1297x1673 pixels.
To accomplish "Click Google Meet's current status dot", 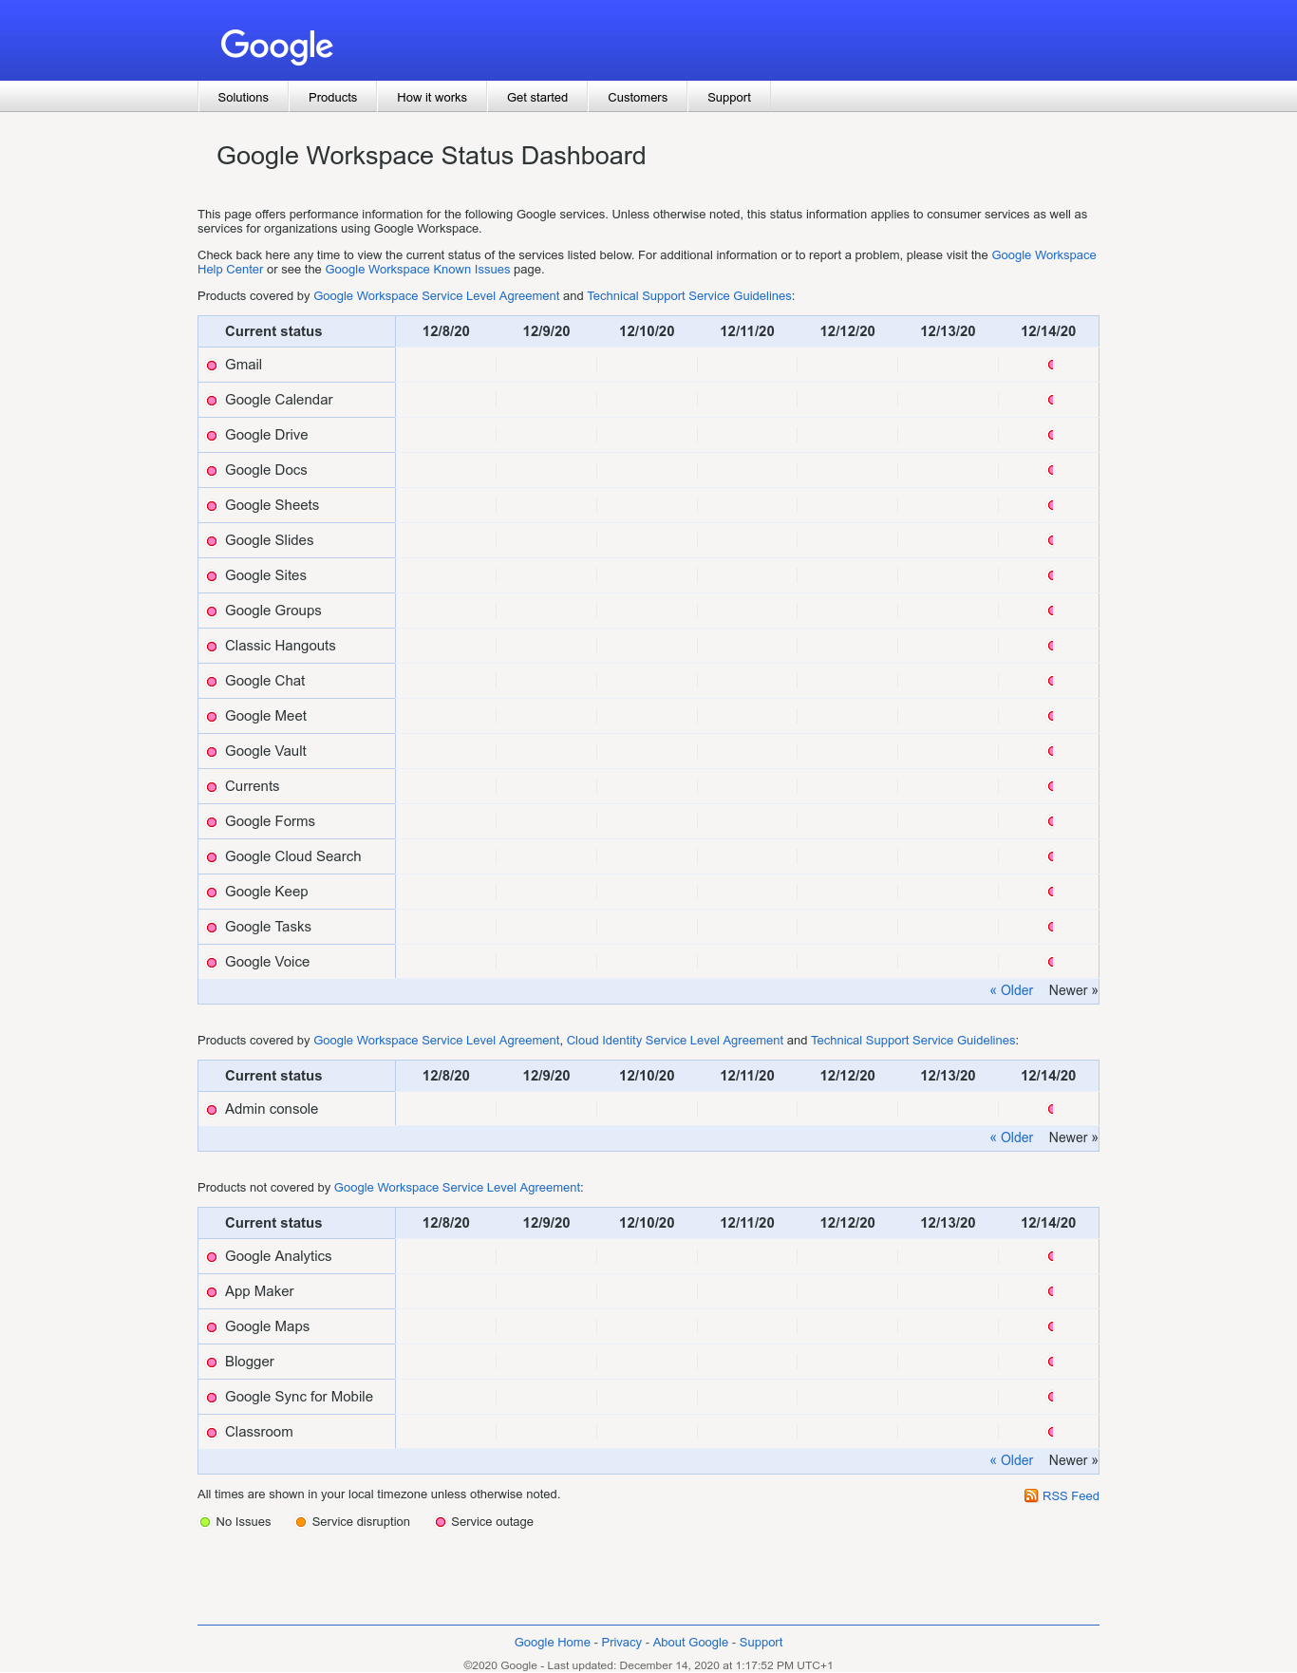I will tap(212, 717).
